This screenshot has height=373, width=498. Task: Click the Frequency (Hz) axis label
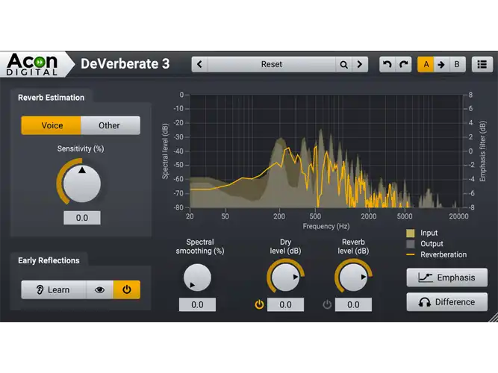tap(326, 226)
